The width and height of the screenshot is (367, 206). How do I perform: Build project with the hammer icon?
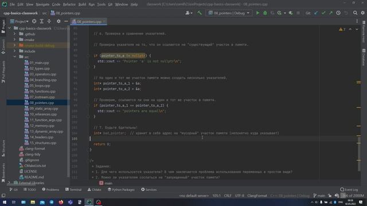pyautogui.click(x=200, y=13)
